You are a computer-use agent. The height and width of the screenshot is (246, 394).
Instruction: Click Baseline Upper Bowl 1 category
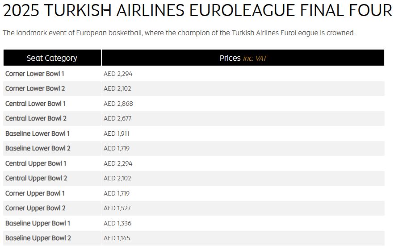click(x=38, y=223)
